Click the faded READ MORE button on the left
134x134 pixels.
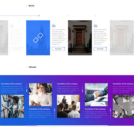(x=16, y=49)
